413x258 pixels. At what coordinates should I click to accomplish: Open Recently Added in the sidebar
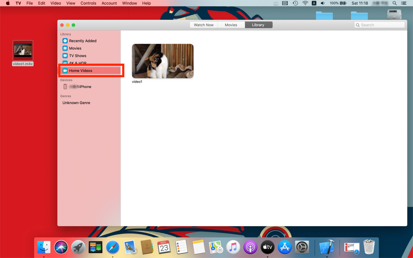coord(82,41)
